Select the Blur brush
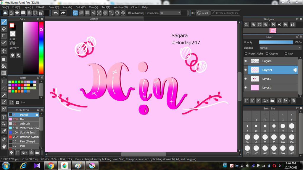Image resolution: width=303 pixels, height=170 pixels. [24, 119]
